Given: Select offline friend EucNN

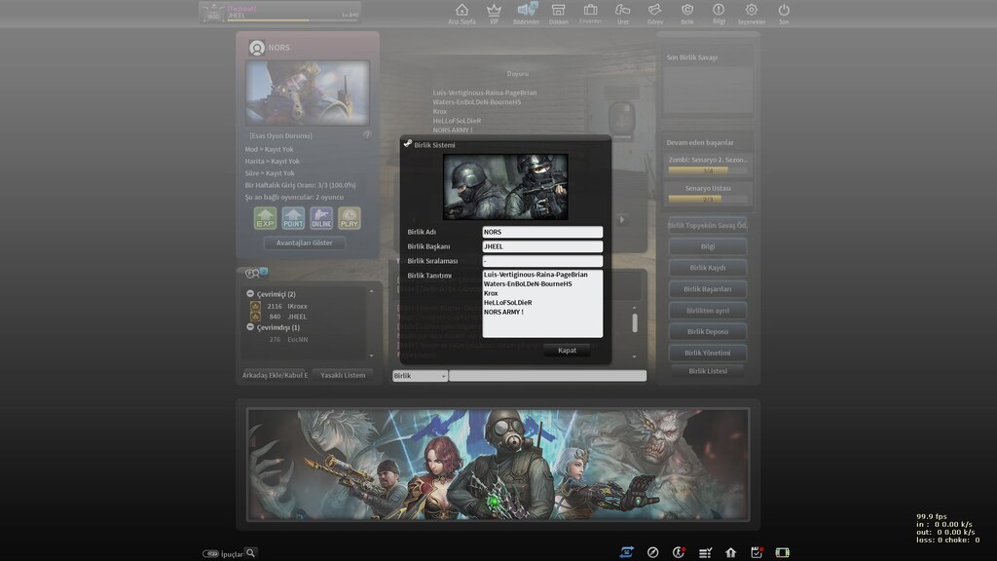Looking at the screenshot, I should [x=297, y=340].
